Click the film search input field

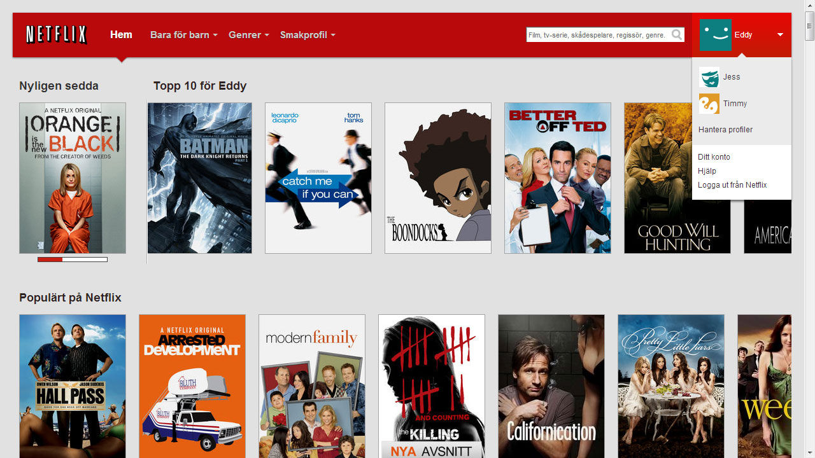[x=597, y=35]
